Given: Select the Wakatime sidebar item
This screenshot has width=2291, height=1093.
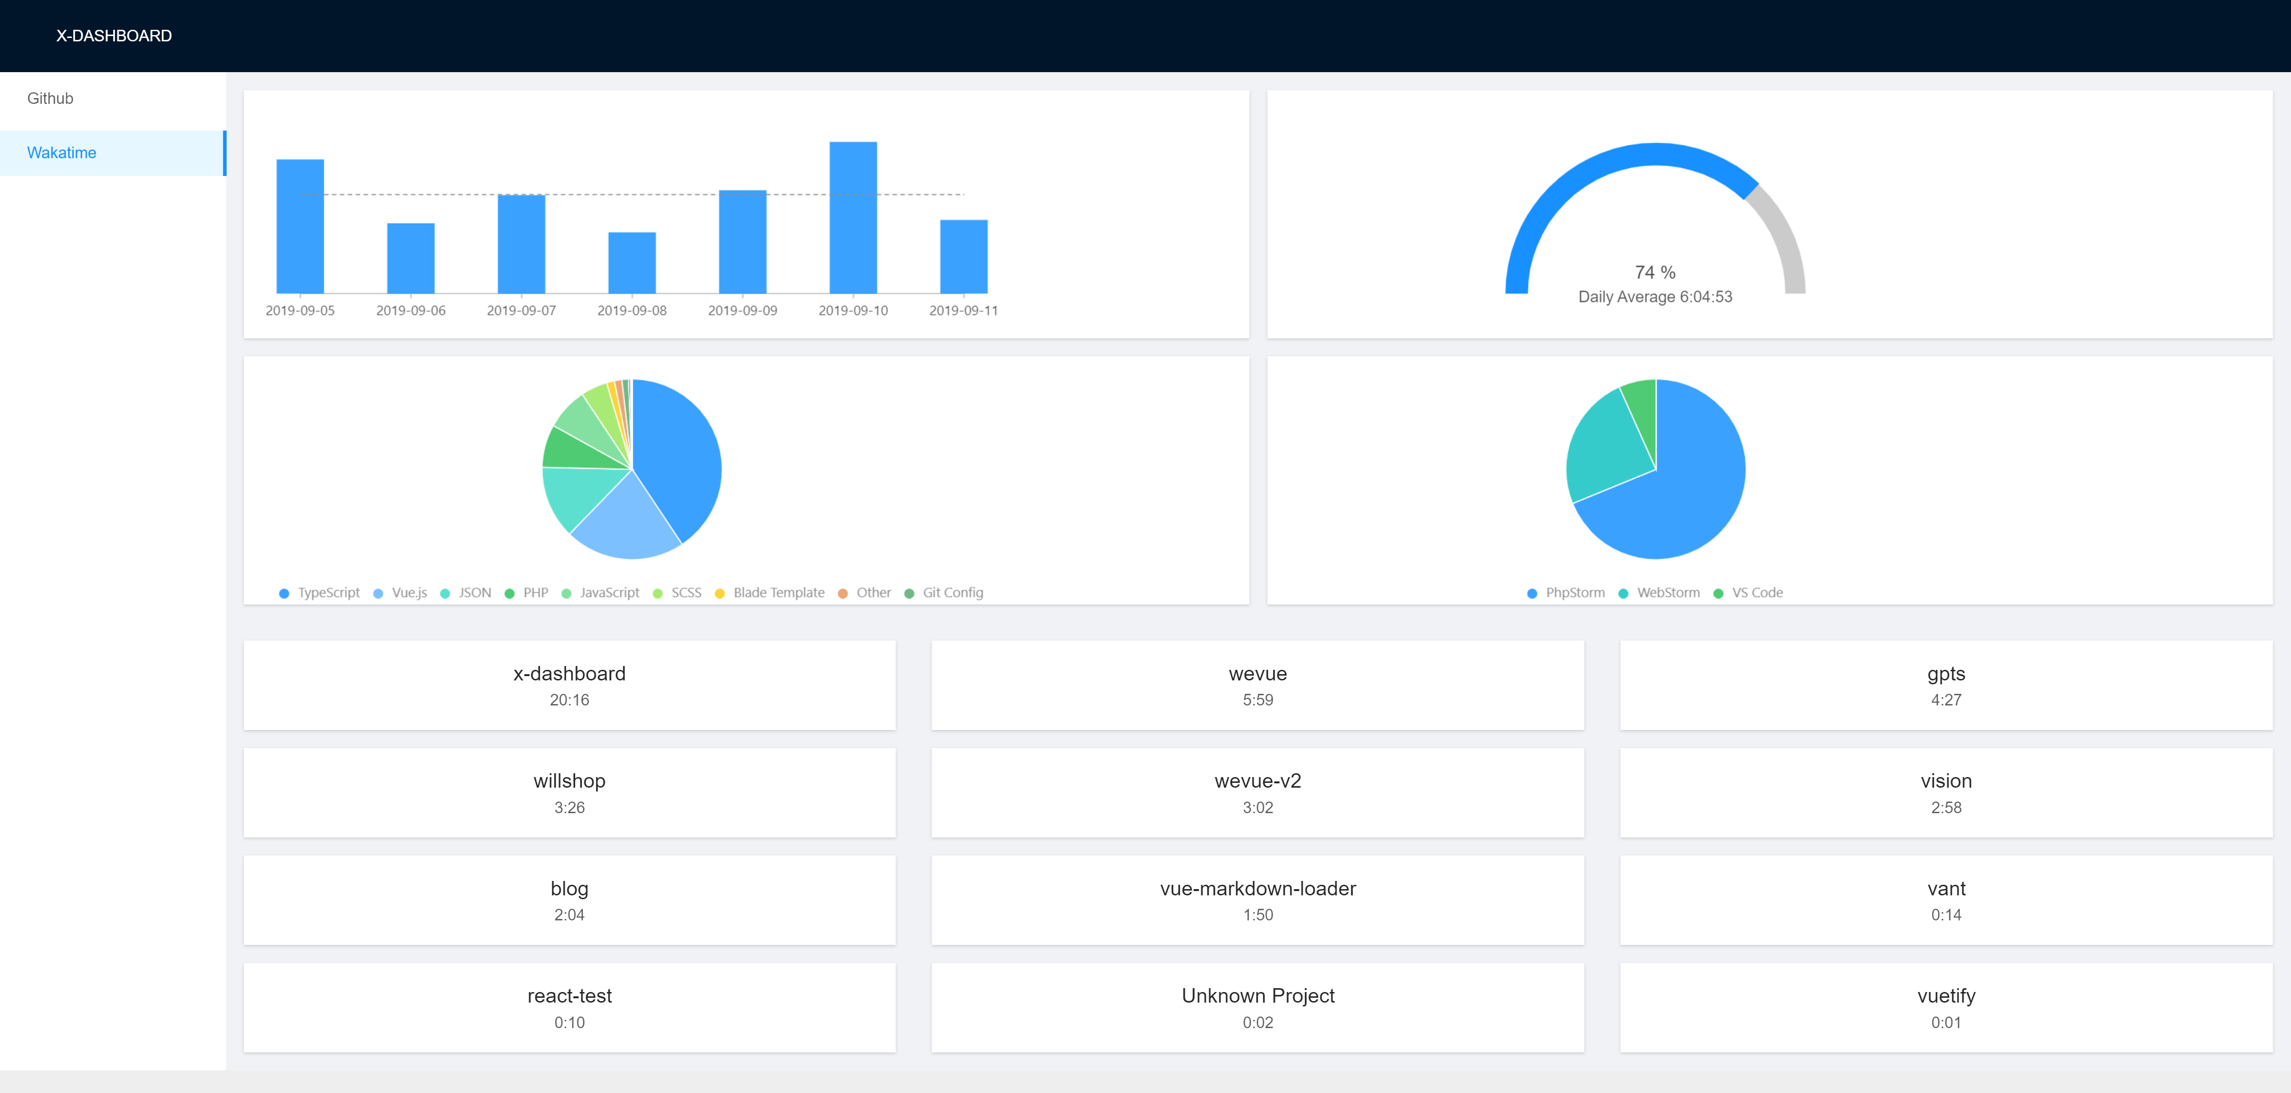Looking at the screenshot, I should coord(62,153).
